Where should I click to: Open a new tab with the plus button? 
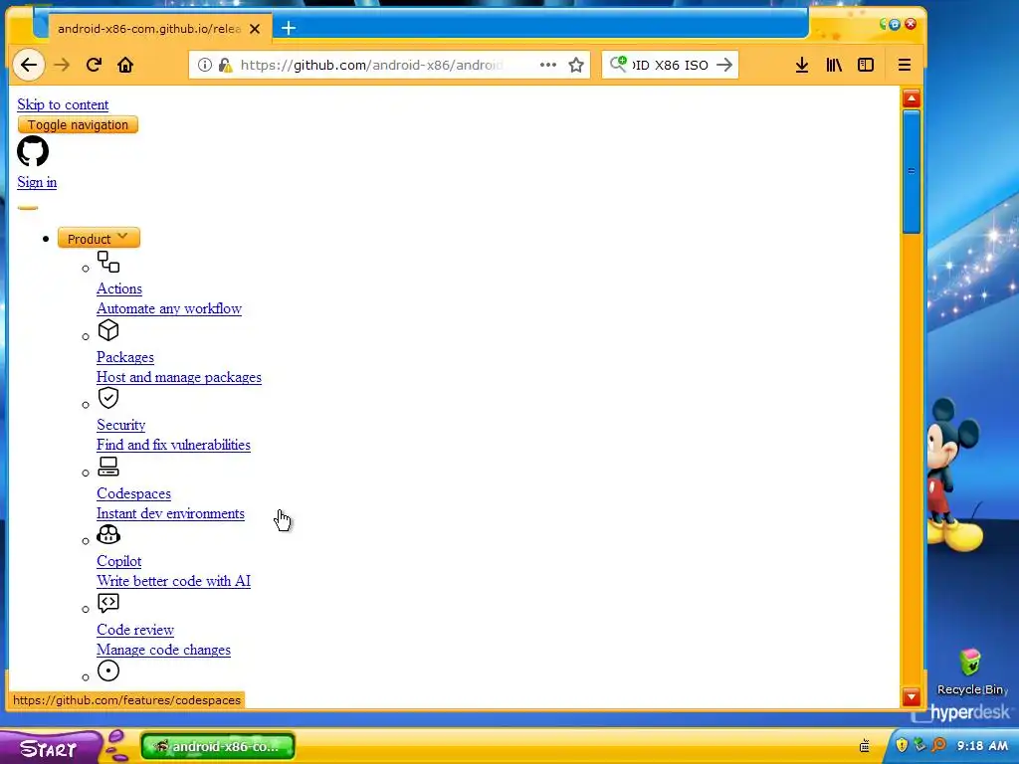(x=289, y=28)
